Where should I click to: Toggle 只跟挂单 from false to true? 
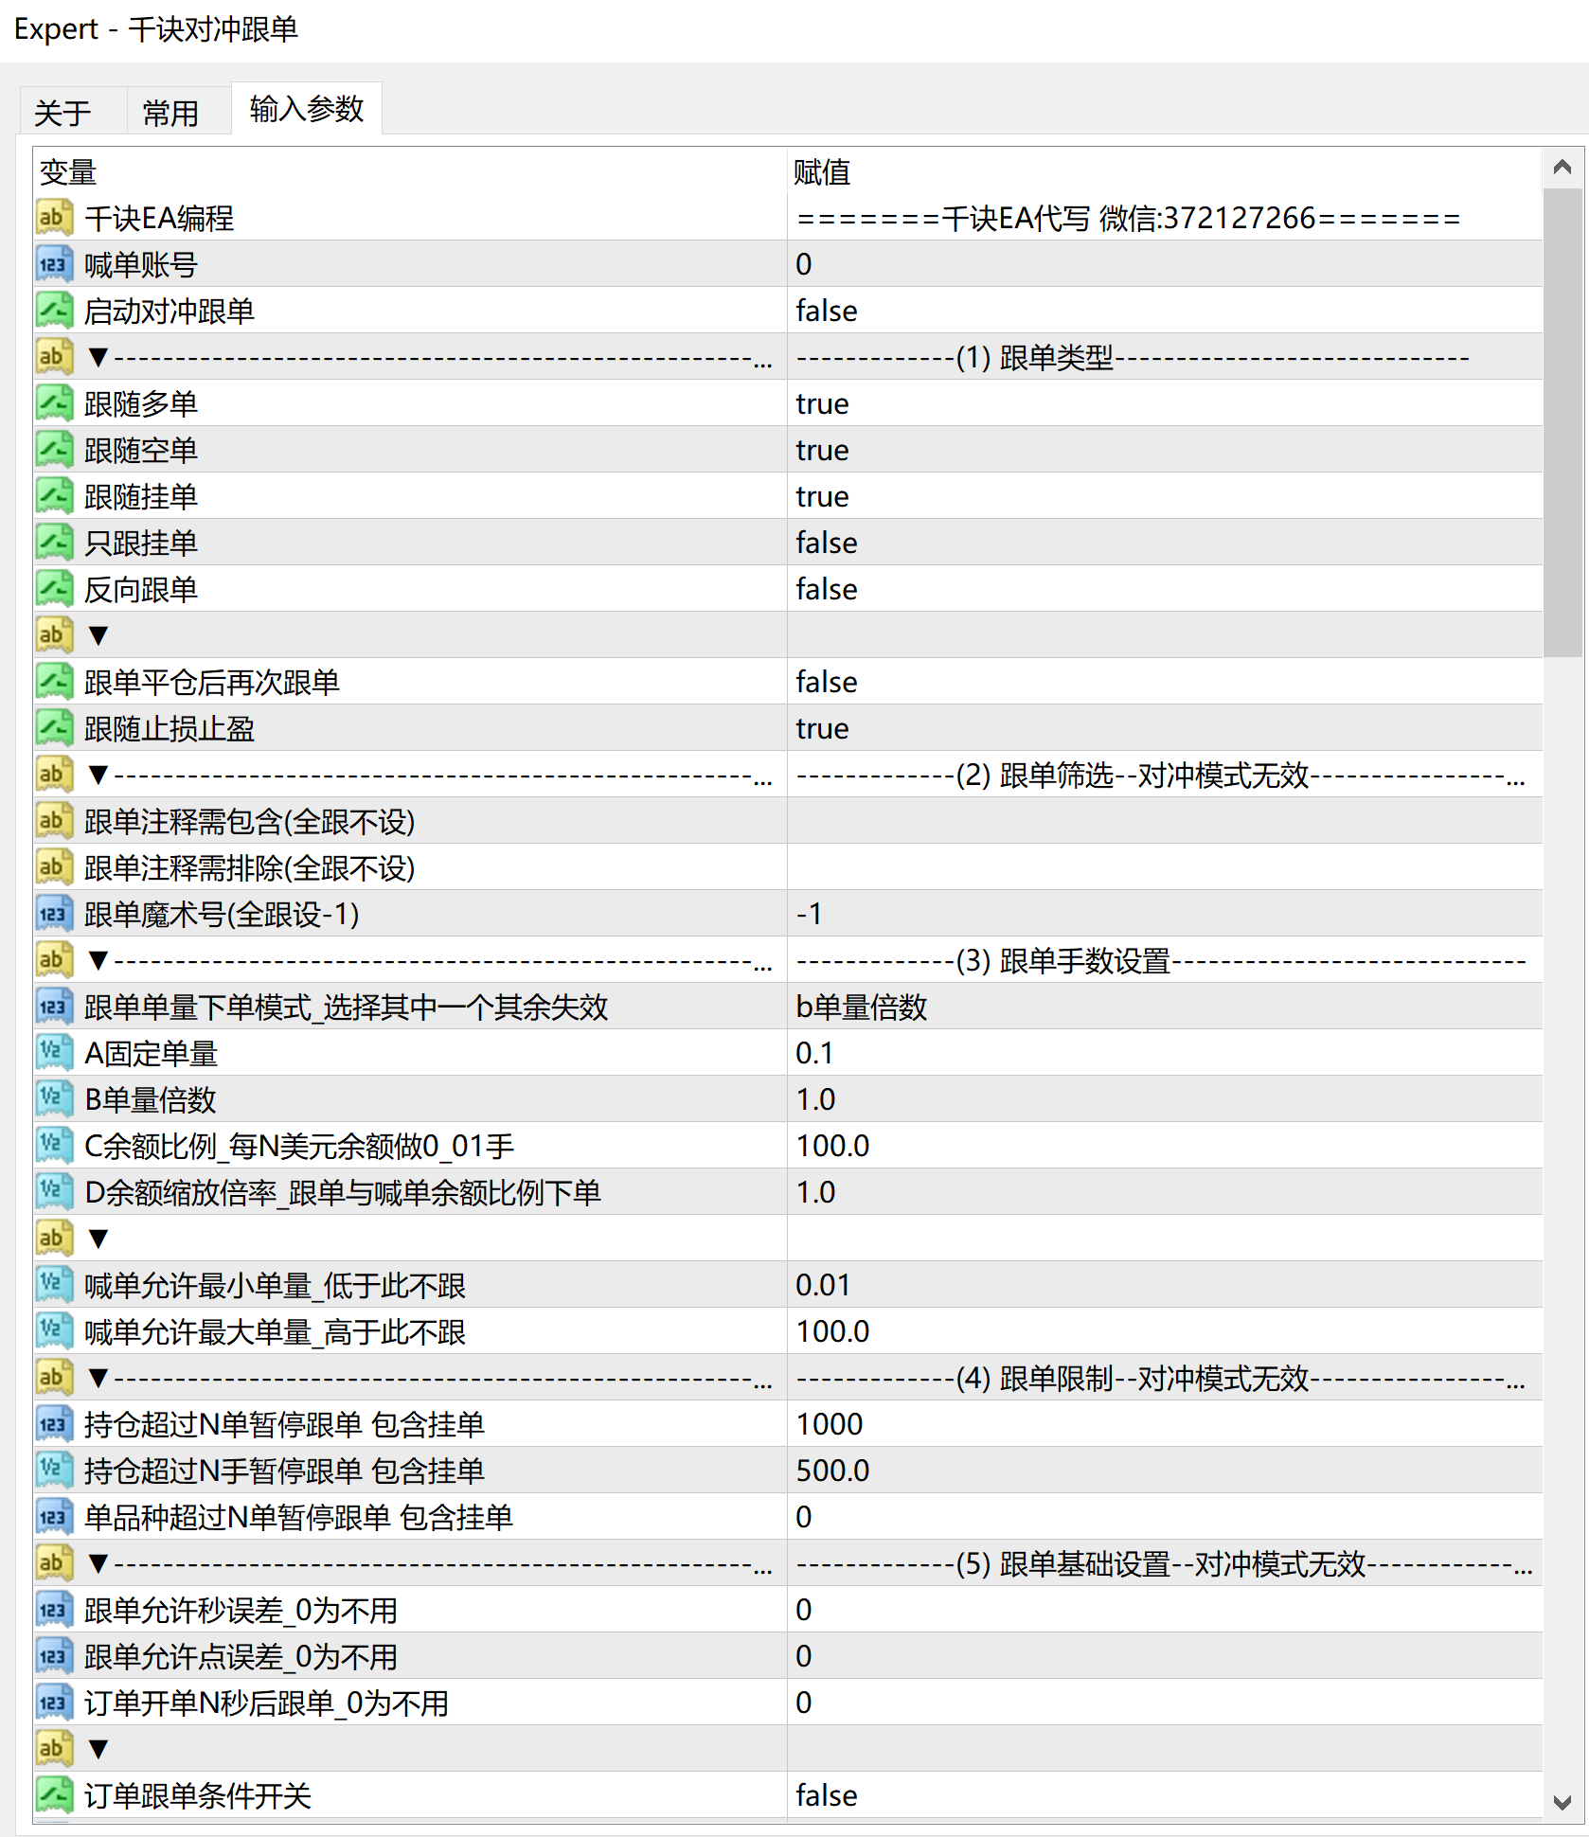click(x=826, y=542)
